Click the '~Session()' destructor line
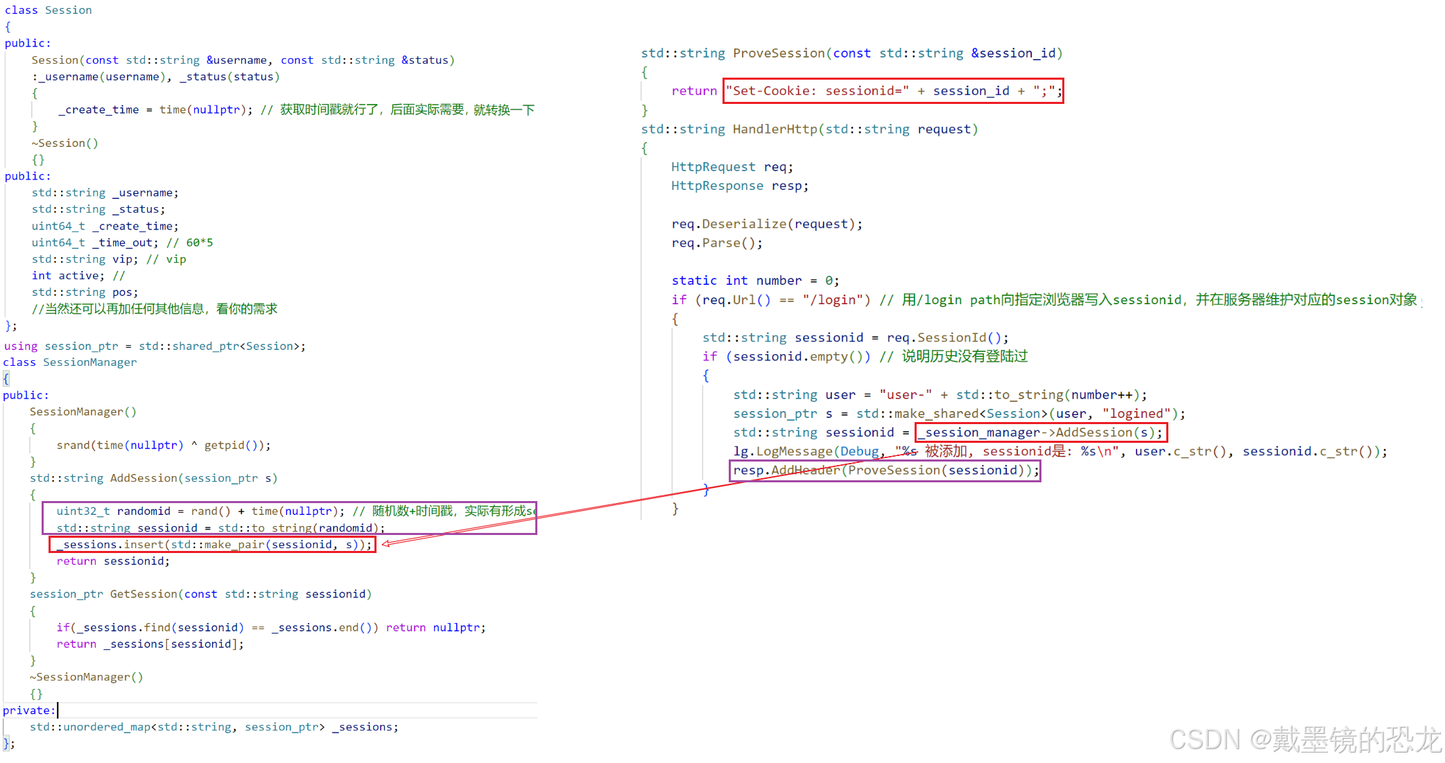 click(x=64, y=143)
